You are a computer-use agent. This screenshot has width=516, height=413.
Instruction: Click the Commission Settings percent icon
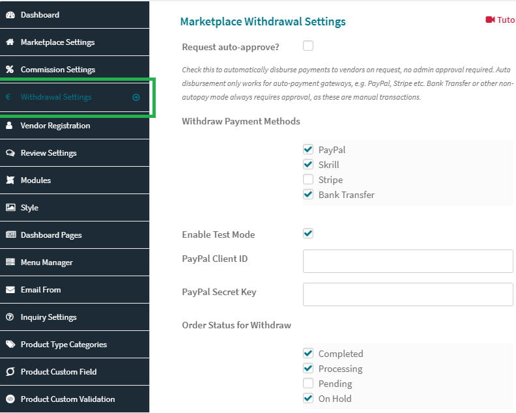[x=10, y=70]
